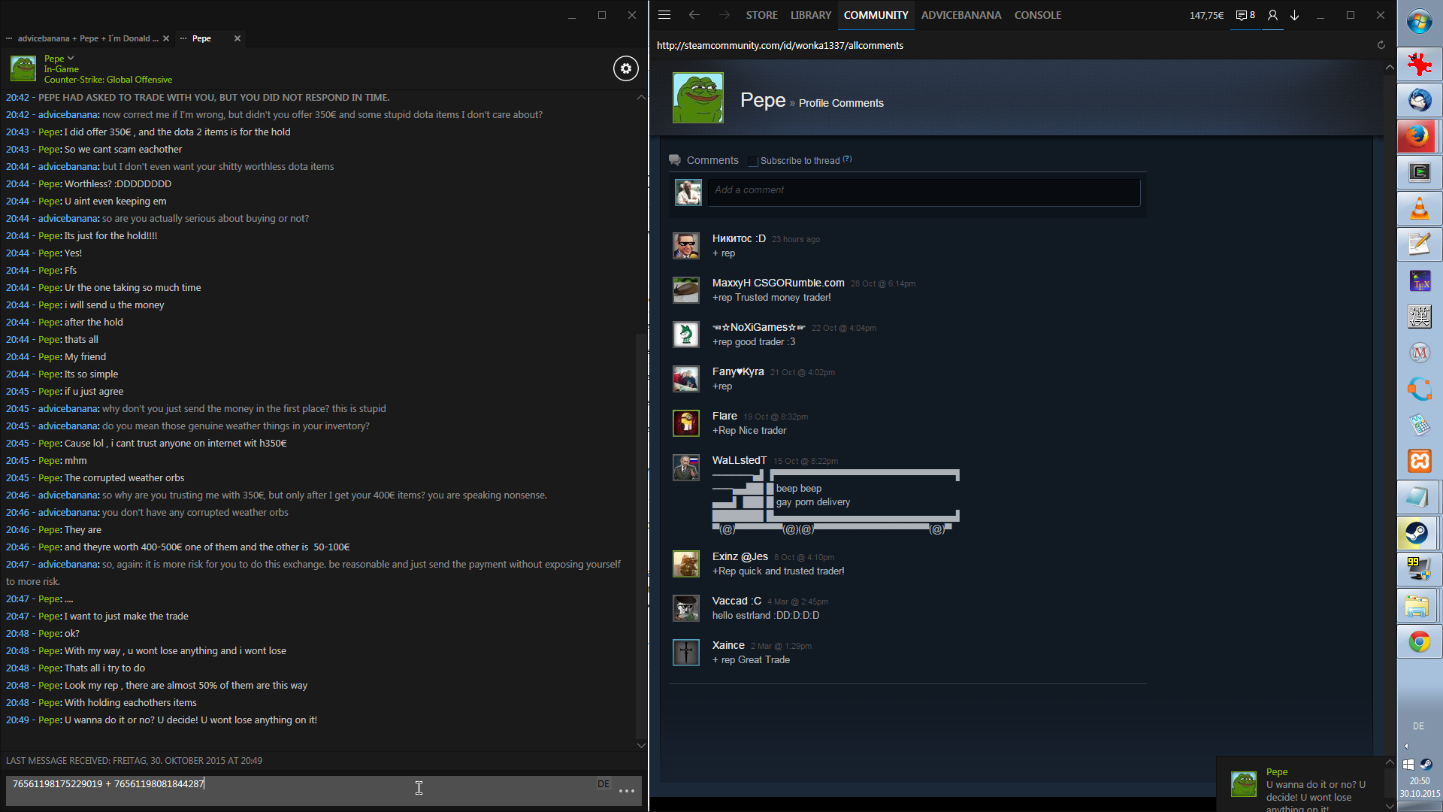Expand the Pepe notification popup chevron

click(x=1390, y=762)
